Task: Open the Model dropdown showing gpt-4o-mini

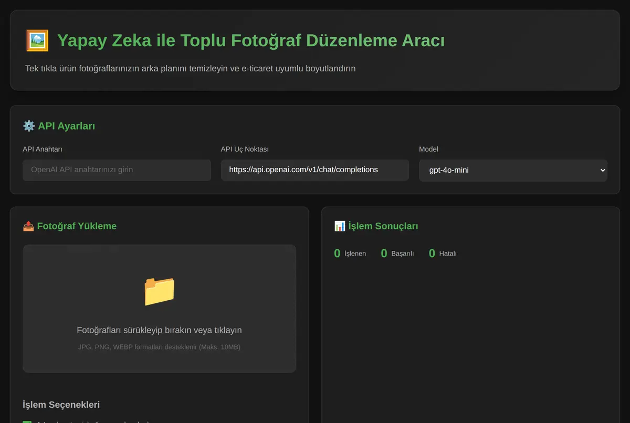Action: tap(513, 171)
